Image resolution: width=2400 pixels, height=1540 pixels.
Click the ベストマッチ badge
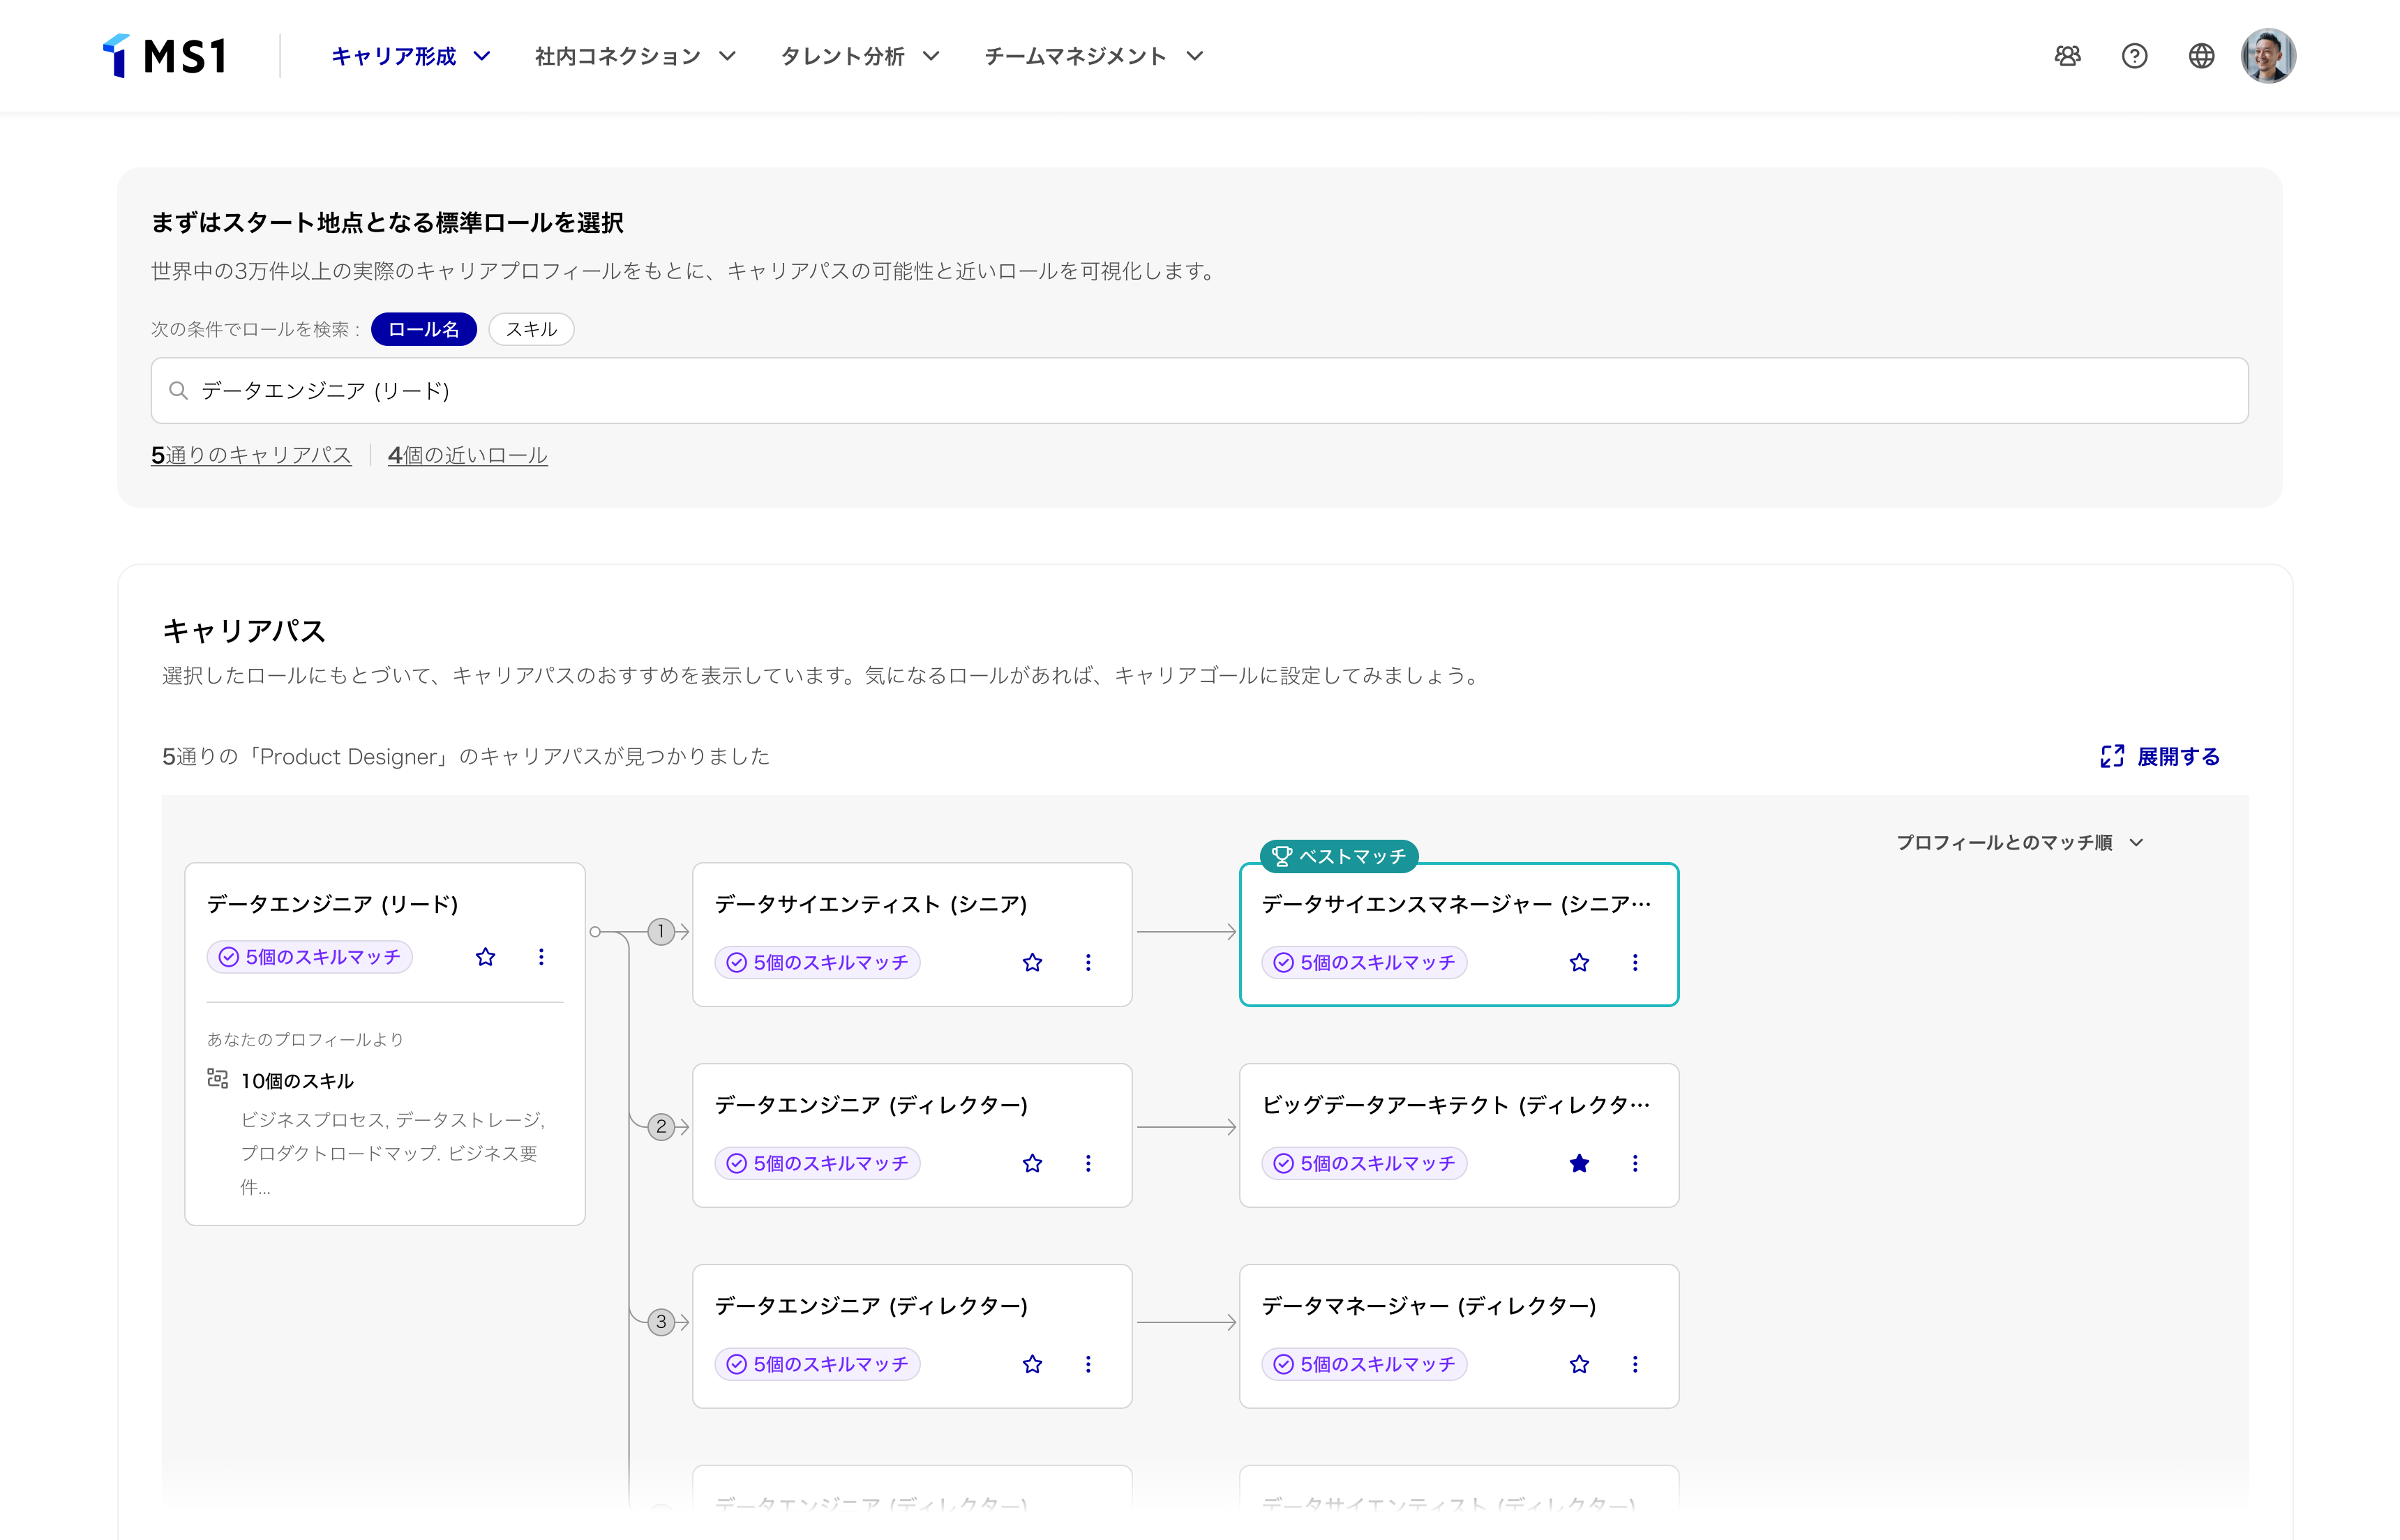[x=1339, y=856]
